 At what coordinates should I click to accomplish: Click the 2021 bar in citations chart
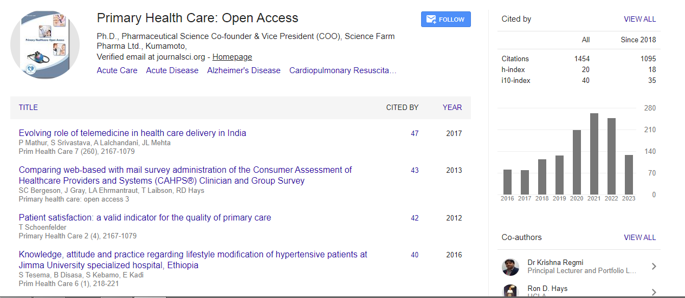click(x=594, y=154)
